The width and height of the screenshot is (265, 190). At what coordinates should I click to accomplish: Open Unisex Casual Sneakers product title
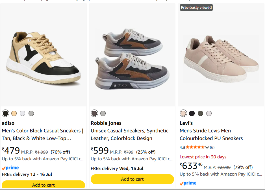(130, 134)
